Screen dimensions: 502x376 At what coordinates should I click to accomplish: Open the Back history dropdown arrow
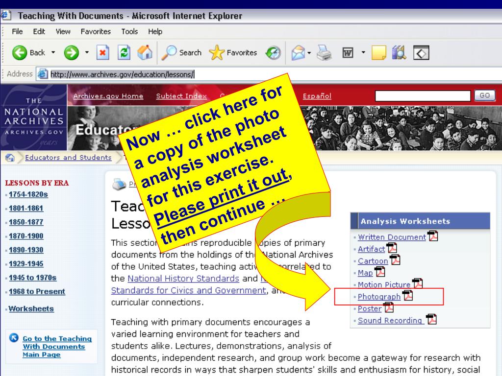[53, 52]
